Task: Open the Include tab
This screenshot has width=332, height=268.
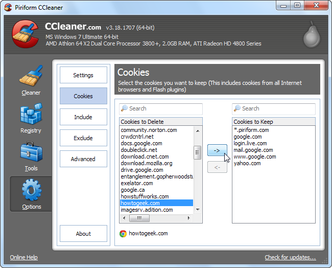Action: coord(83,117)
